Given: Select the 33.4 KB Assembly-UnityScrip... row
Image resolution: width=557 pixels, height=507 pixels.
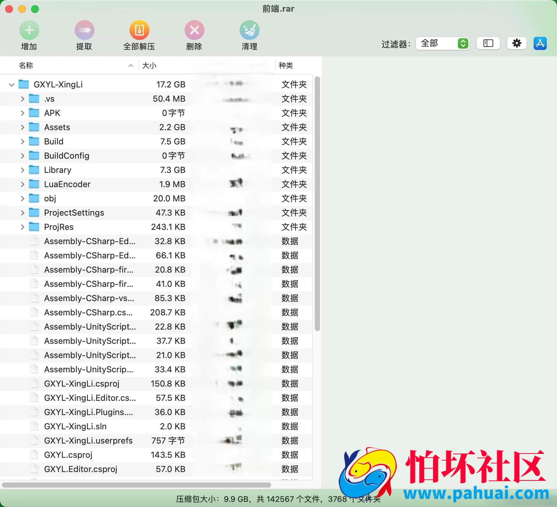Looking at the screenshot, I should pos(156,369).
